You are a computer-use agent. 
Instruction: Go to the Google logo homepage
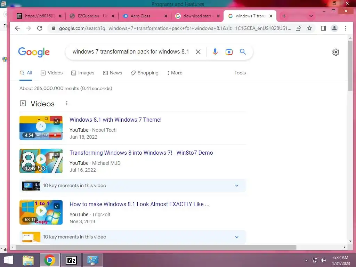pyautogui.click(x=34, y=52)
